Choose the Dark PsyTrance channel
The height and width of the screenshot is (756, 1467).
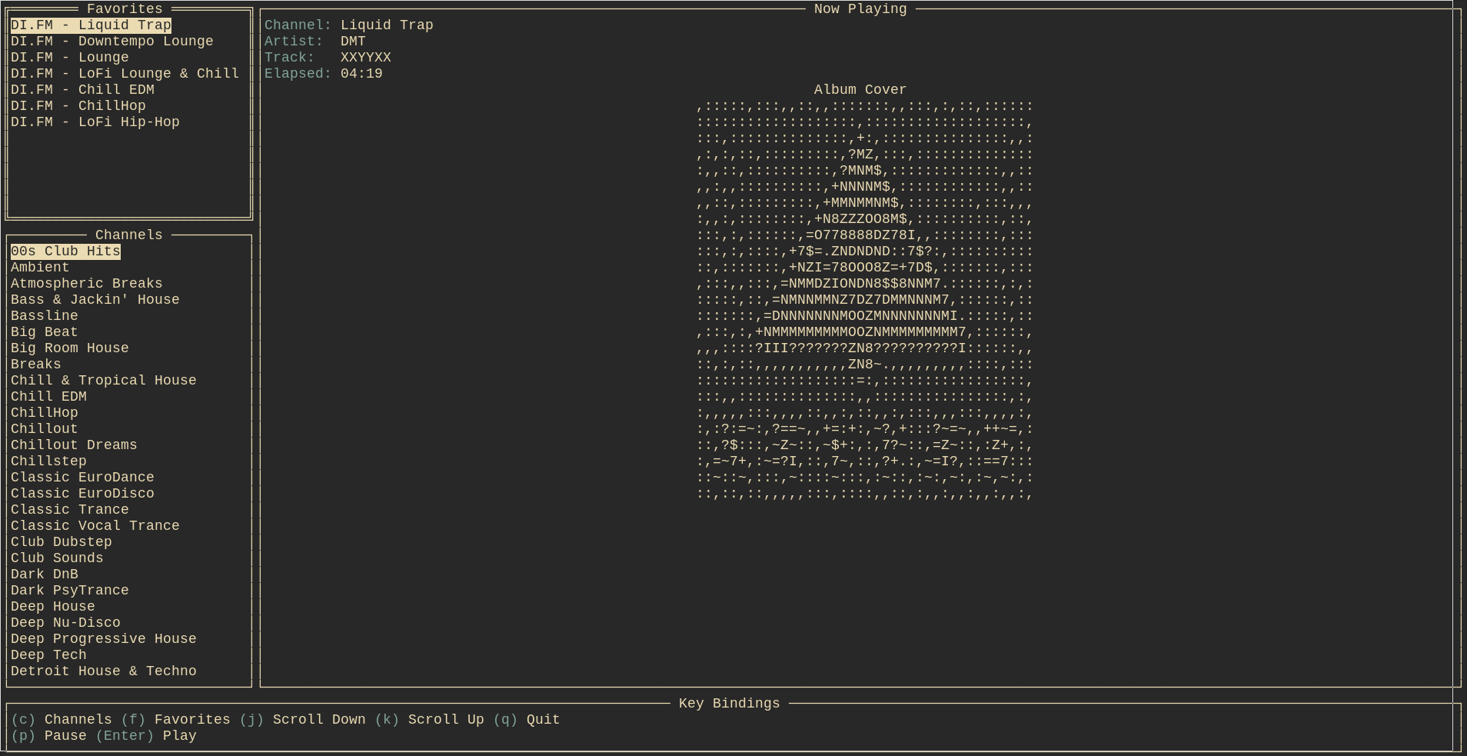70,590
